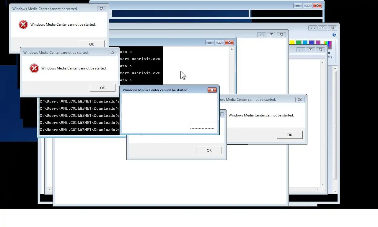
Task: Click the Paint window scroll-down arrow
Action: pyautogui.click(x=335, y=191)
